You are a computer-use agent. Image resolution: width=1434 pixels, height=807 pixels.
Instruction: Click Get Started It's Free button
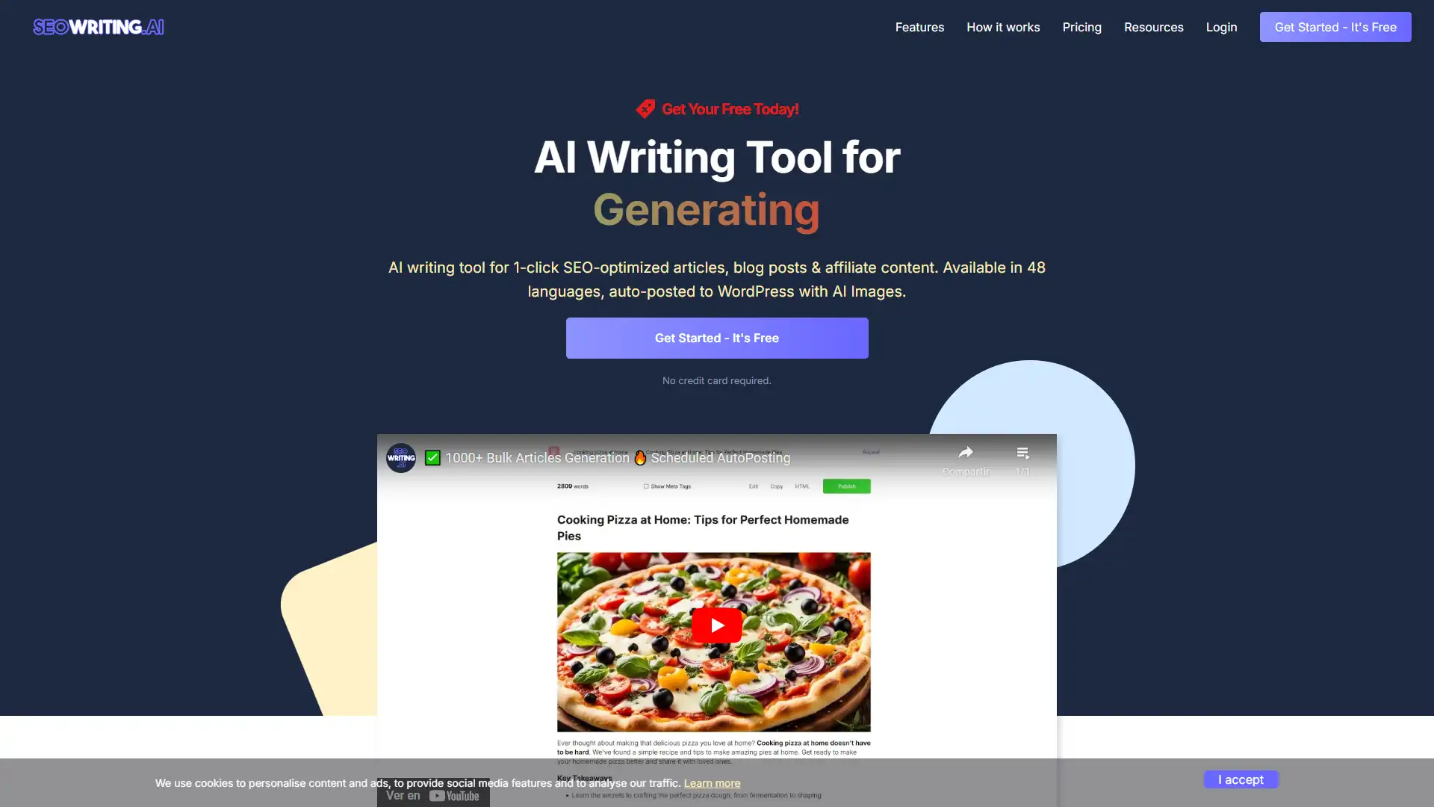[x=717, y=338]
